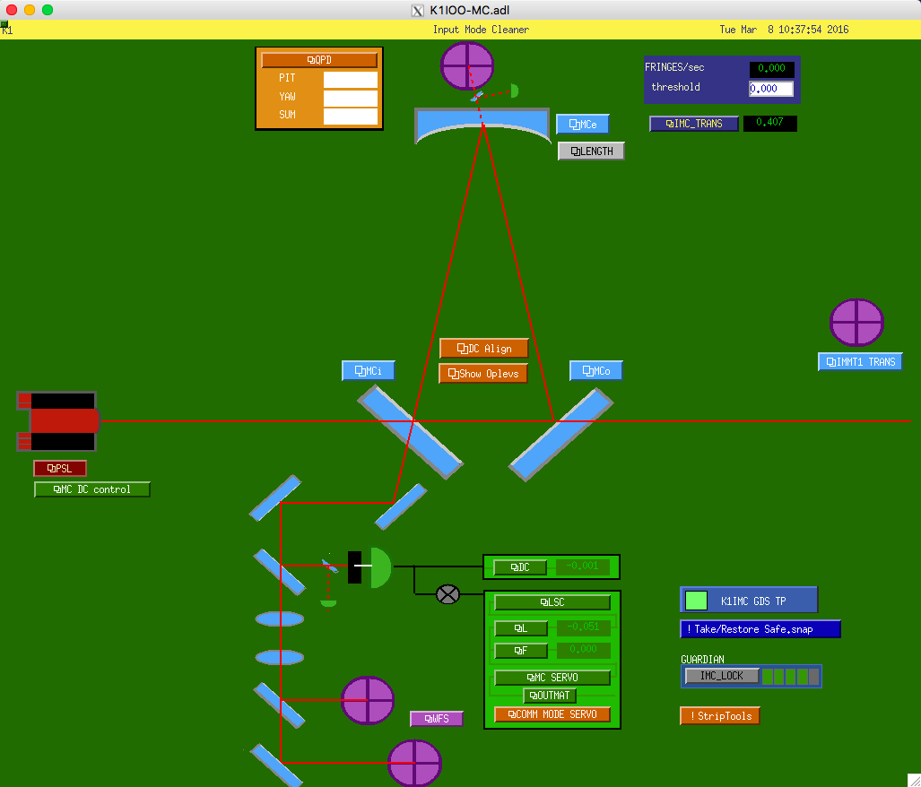Image resolution: width=921 pixels, height=787 pixels.
Task: Click the L readout value -0.051
Action: pyautogui.click(x=583, y=627)
